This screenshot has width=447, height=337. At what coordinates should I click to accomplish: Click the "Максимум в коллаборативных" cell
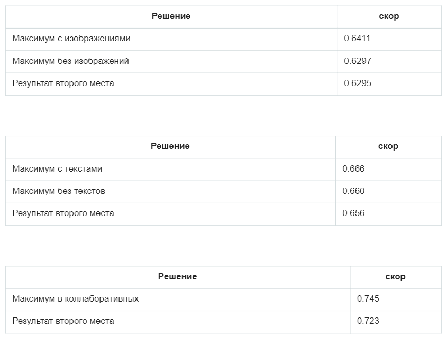[76, 298]
